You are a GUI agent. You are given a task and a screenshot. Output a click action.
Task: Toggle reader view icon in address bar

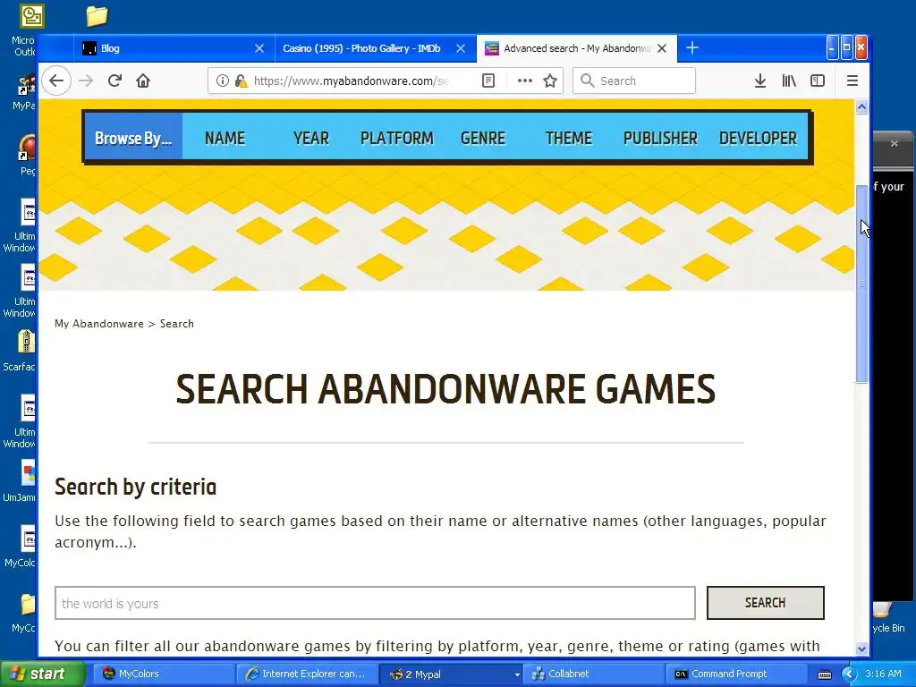tap(488, 81)
